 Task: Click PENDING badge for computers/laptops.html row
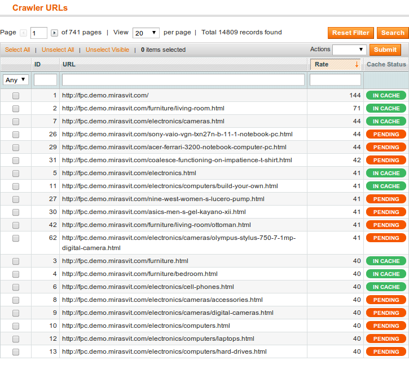click(x=386, y=339)
